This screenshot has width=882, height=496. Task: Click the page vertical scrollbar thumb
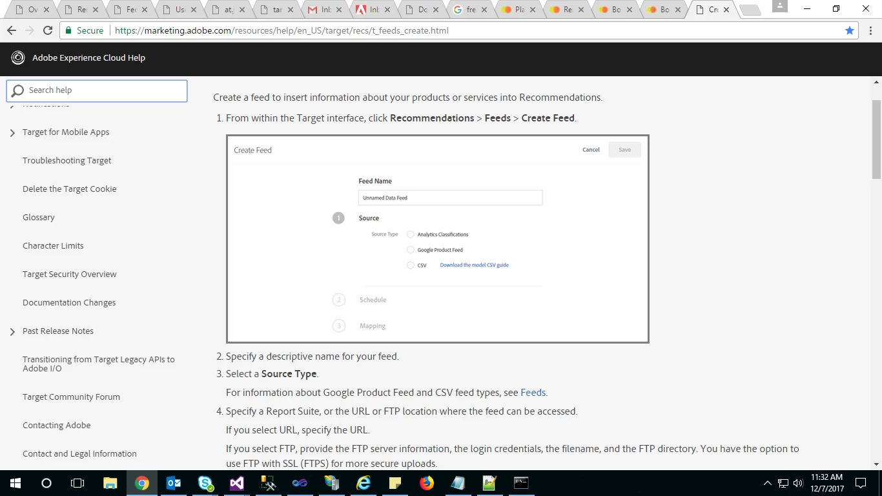pos(876,139)
